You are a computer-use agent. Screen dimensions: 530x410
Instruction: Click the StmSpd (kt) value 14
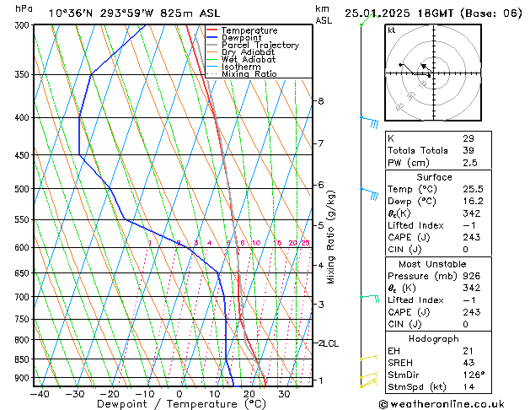(468, 386)
